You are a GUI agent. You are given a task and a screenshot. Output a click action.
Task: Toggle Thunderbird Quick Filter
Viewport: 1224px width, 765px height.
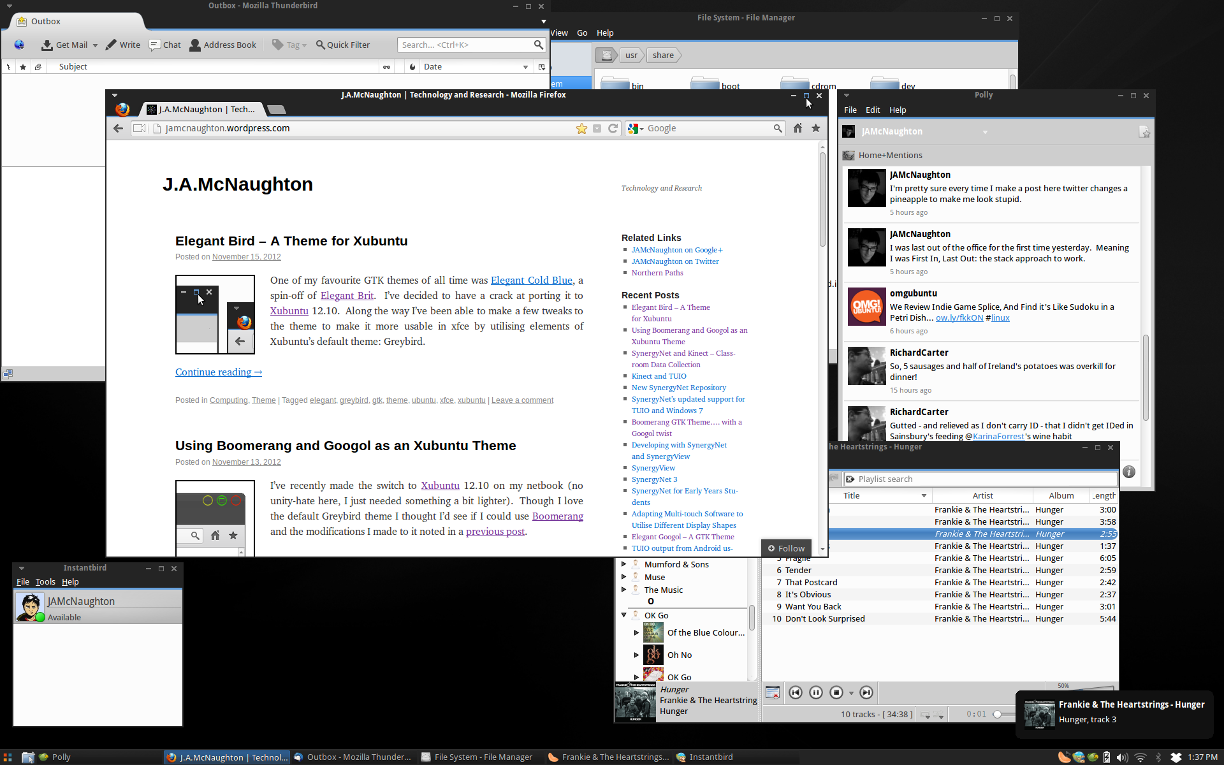pos(343,45)
